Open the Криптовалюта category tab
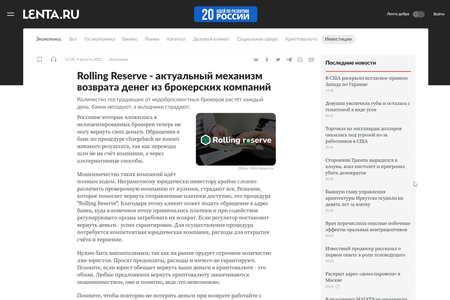 [x=301, y=39]
